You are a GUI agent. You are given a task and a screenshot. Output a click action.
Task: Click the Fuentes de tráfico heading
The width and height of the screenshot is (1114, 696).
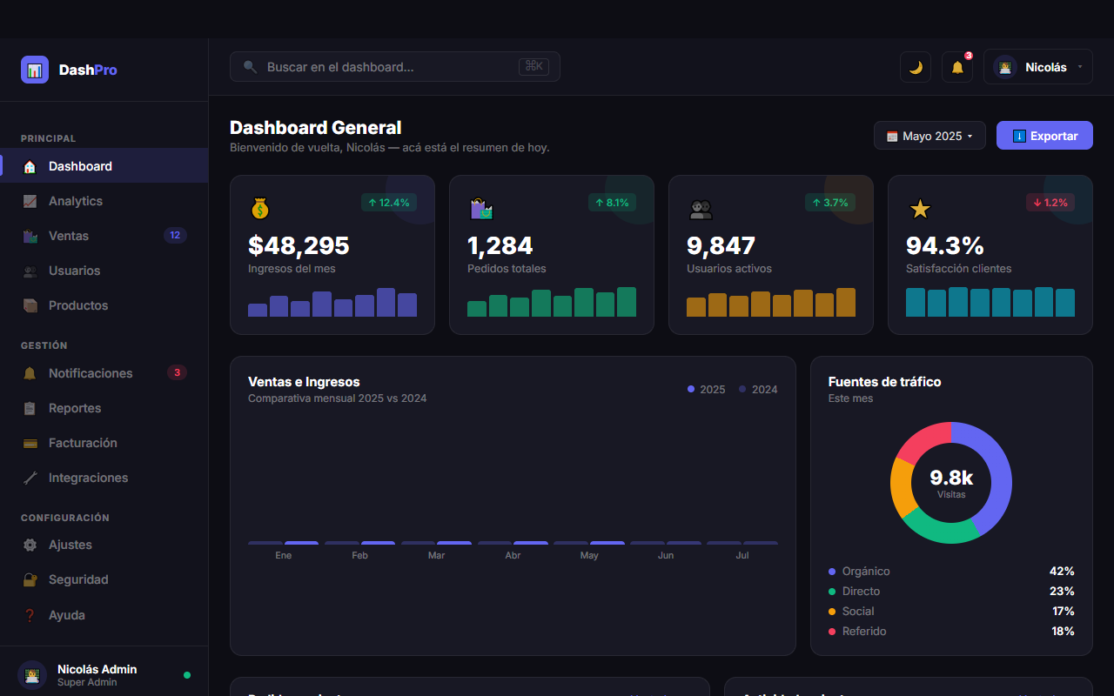click(x=884, y=382)
